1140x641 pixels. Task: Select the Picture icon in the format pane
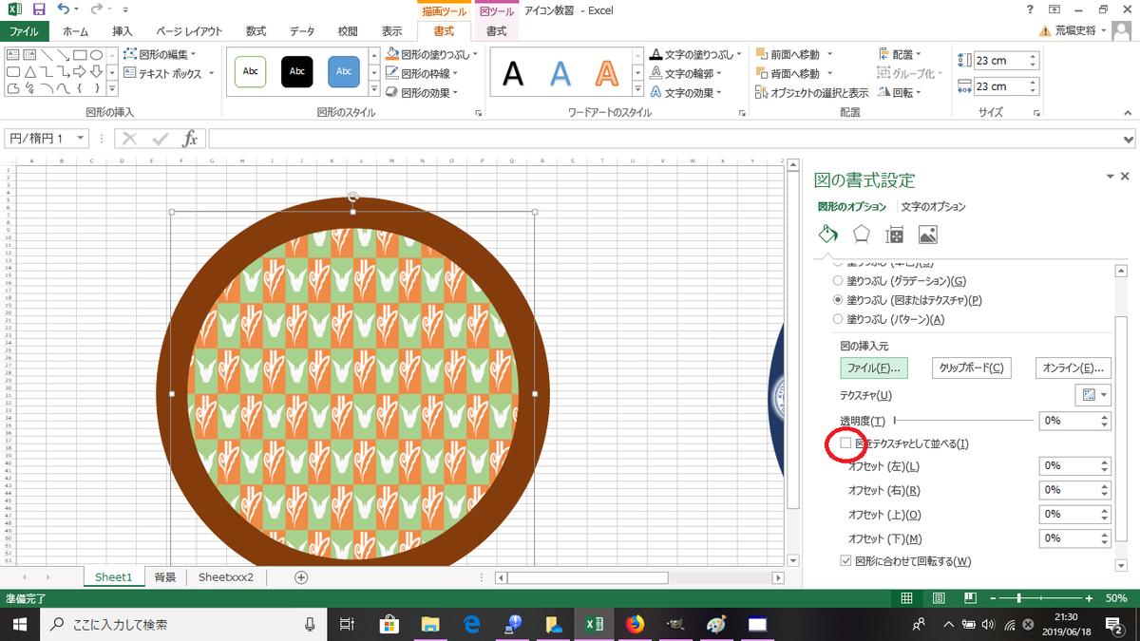[927, 234]
